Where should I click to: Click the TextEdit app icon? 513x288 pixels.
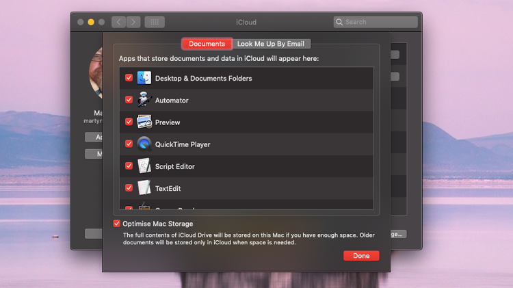pyautogui.click(x=144, y=188)
